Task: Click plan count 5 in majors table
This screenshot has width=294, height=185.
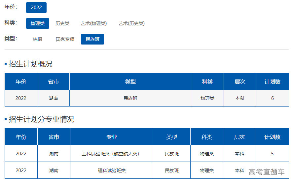Action: [272, 154]
